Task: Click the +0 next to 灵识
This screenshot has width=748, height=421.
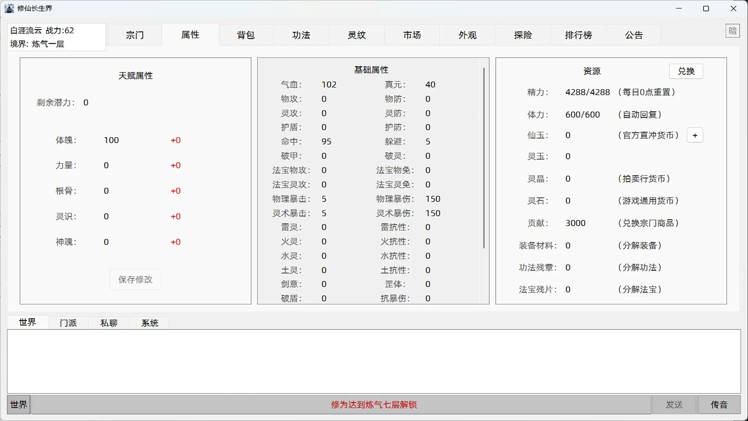Action: 176,216
